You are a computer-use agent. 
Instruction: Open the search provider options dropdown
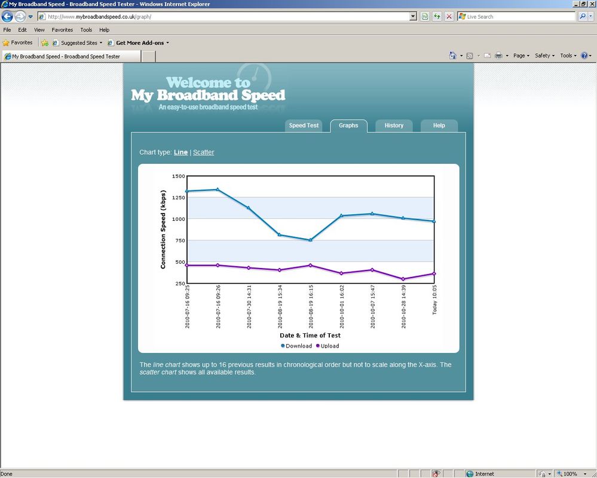(x=591, y=16)
